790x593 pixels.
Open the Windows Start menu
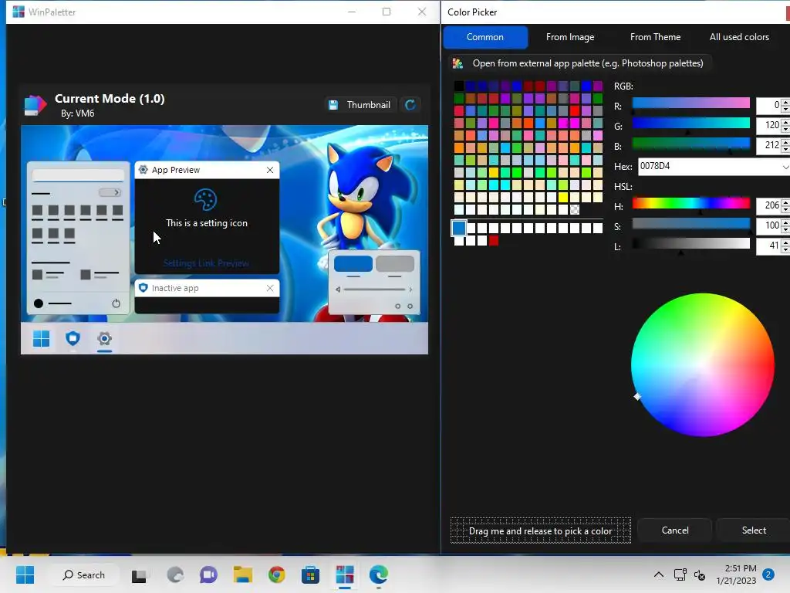[25, 574]
